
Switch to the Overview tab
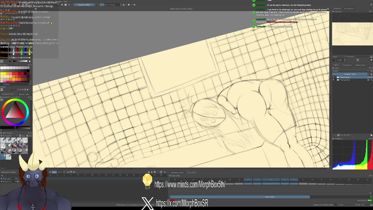click(337, 8)
